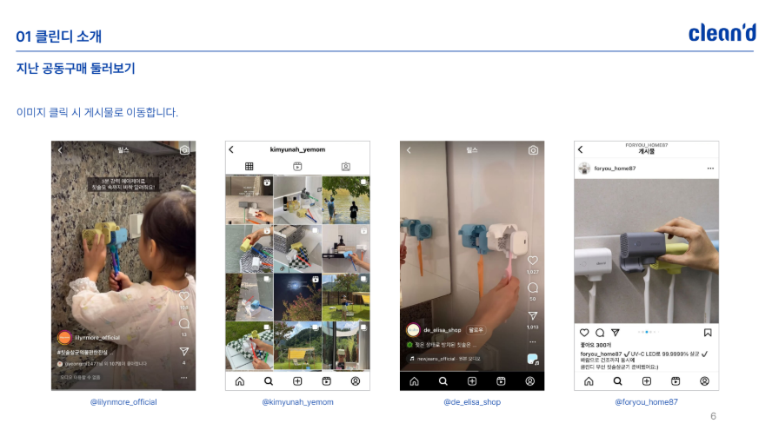Image resolution: width=772 pixels, height=430 pixels.
Task: Open the comments bubble on de_elisa_shop reel
Action: pyautogui.click(x=533, y=288)
